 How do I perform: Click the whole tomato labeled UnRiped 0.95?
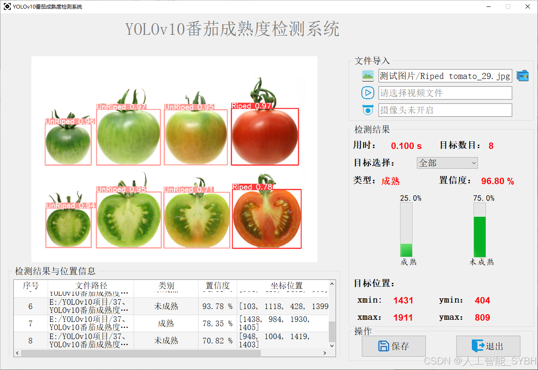pos(196,137)
